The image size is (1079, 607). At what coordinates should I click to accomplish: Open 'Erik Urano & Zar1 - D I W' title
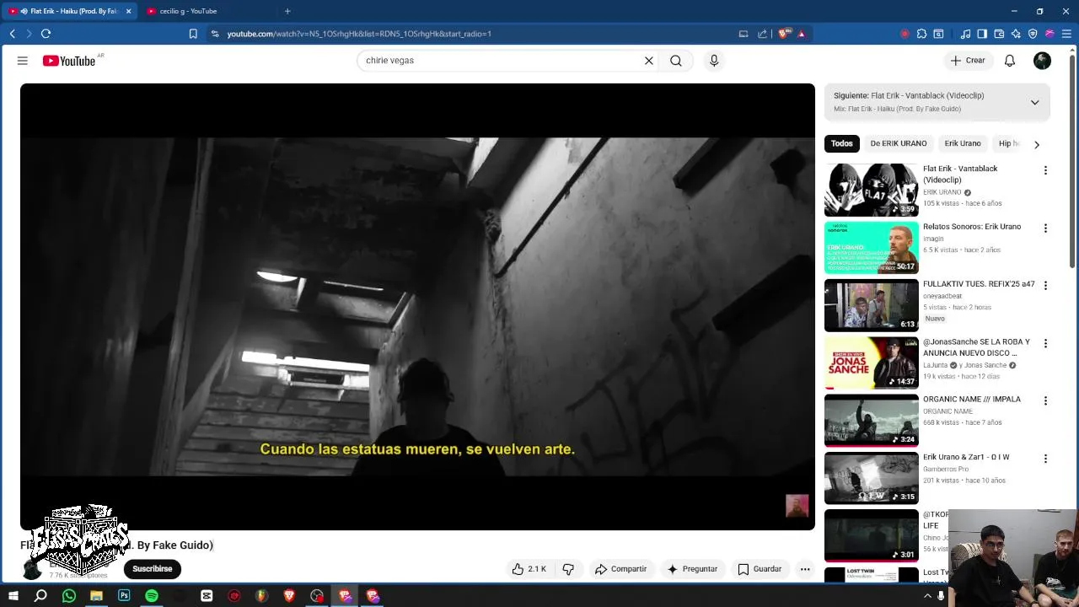tap(966, 457)
